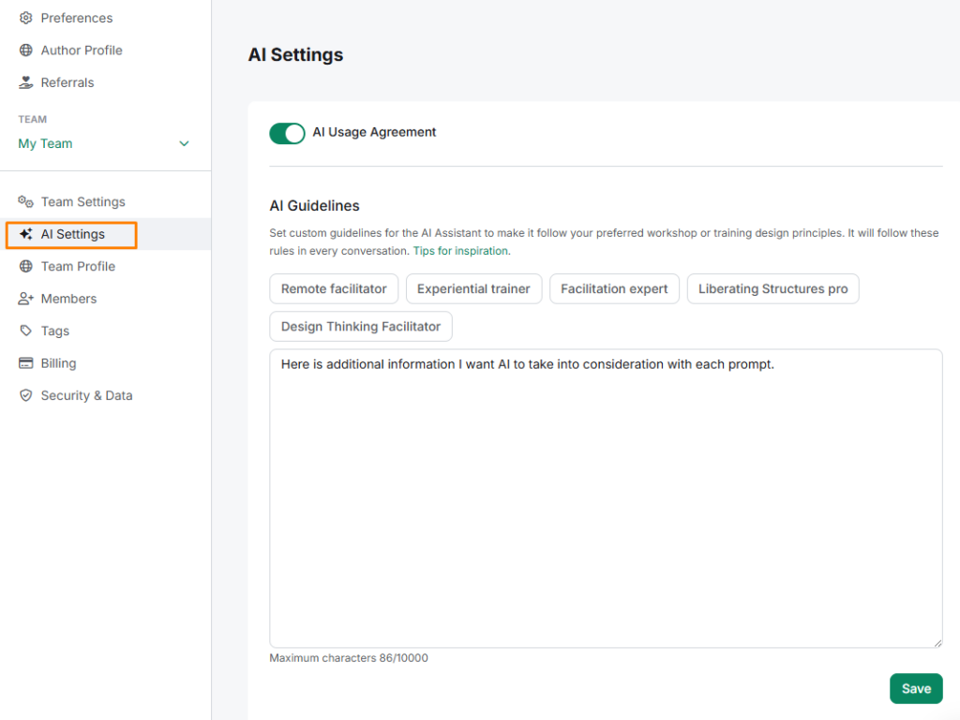Click the Members add-person icon

26,299
